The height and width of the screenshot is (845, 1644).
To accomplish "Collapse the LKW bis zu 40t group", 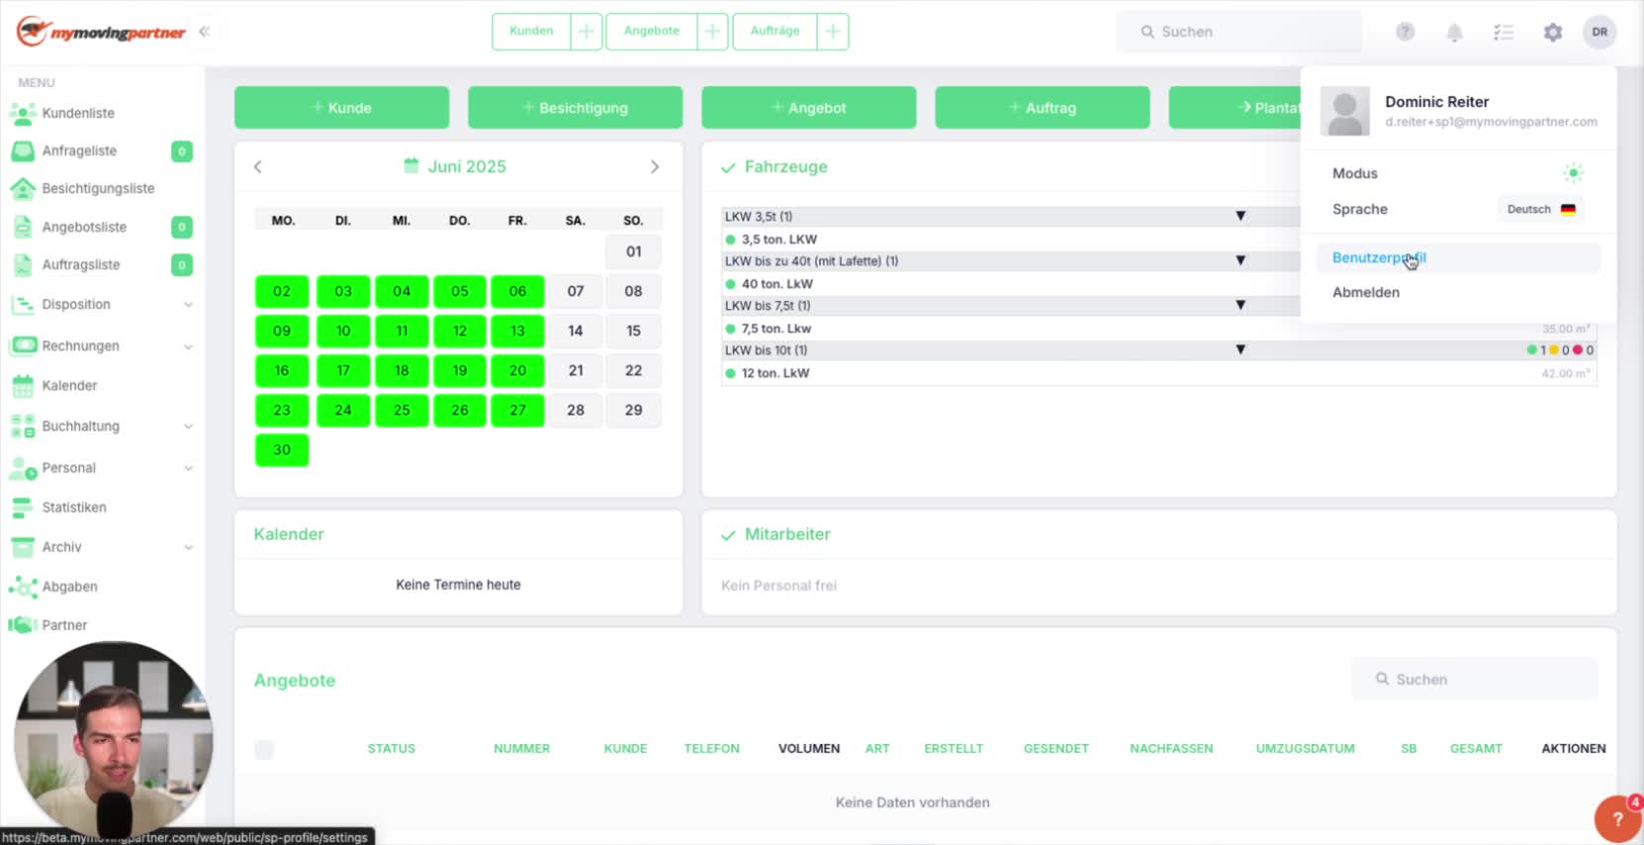I will [1240, 261].
